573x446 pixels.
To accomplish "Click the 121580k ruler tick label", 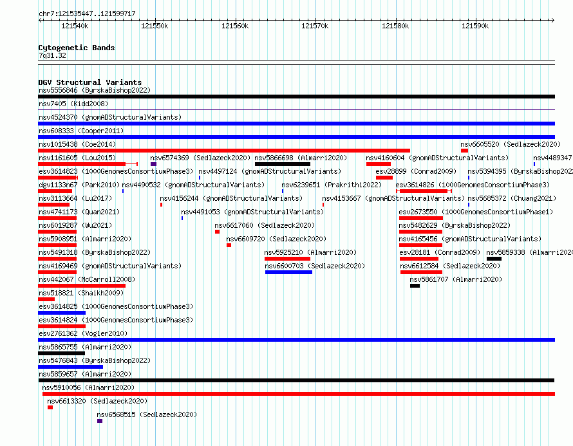I will [x=395, y=26].
